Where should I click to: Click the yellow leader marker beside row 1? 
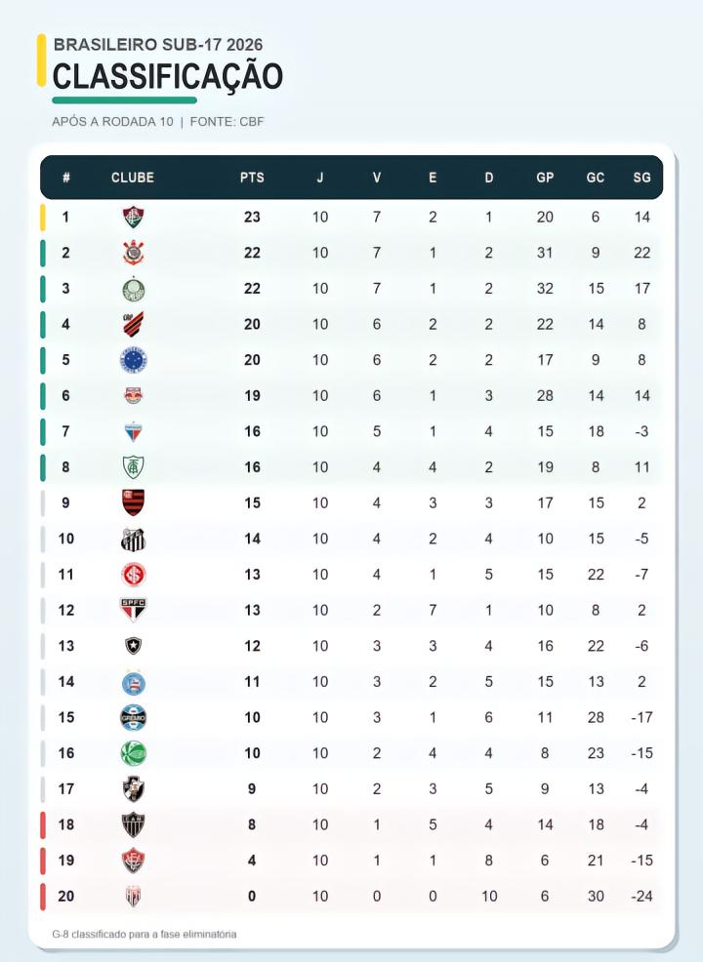(x=43, y=218)
